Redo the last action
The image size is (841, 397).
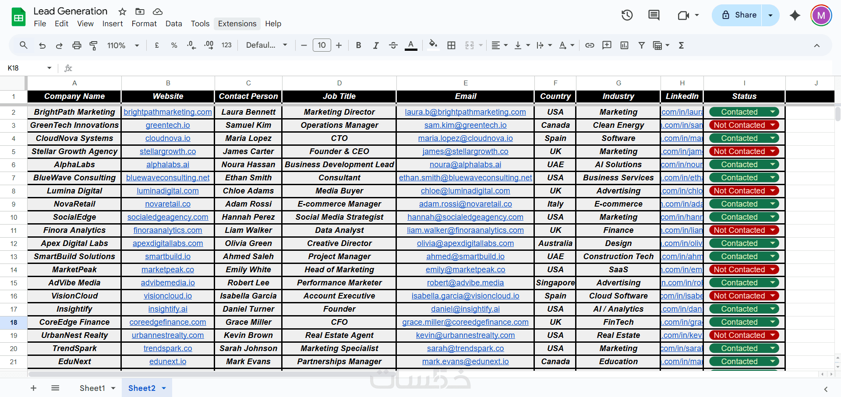(x=59, y=45)
